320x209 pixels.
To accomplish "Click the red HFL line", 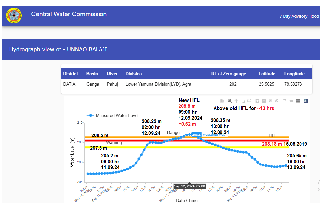I will pyautogui.click(x=231, y=140).
